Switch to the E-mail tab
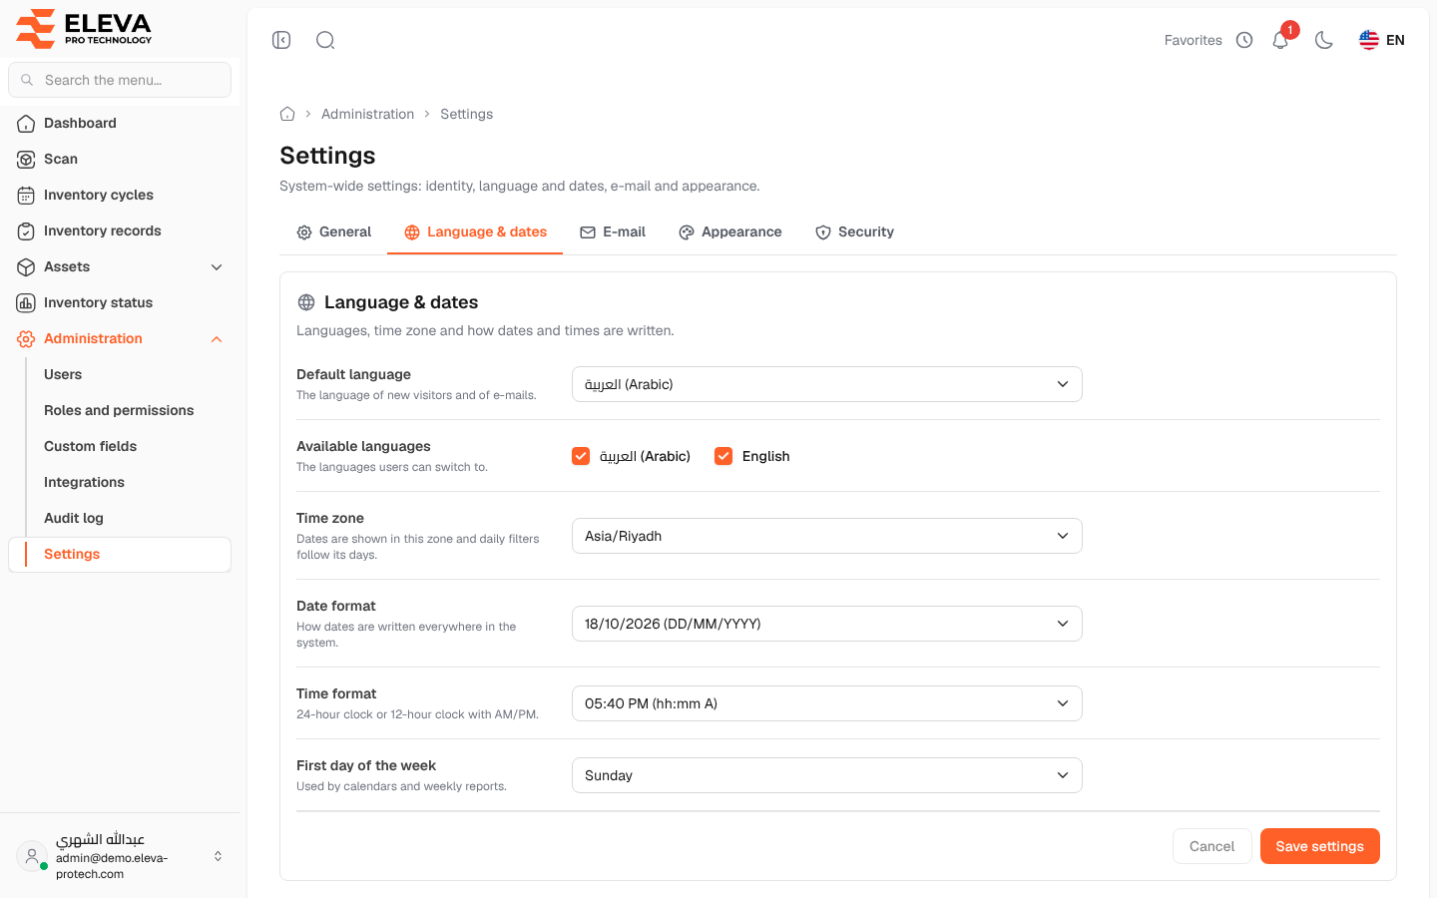1437x898 pixels. pyautogui.click(x=613, y=232)
